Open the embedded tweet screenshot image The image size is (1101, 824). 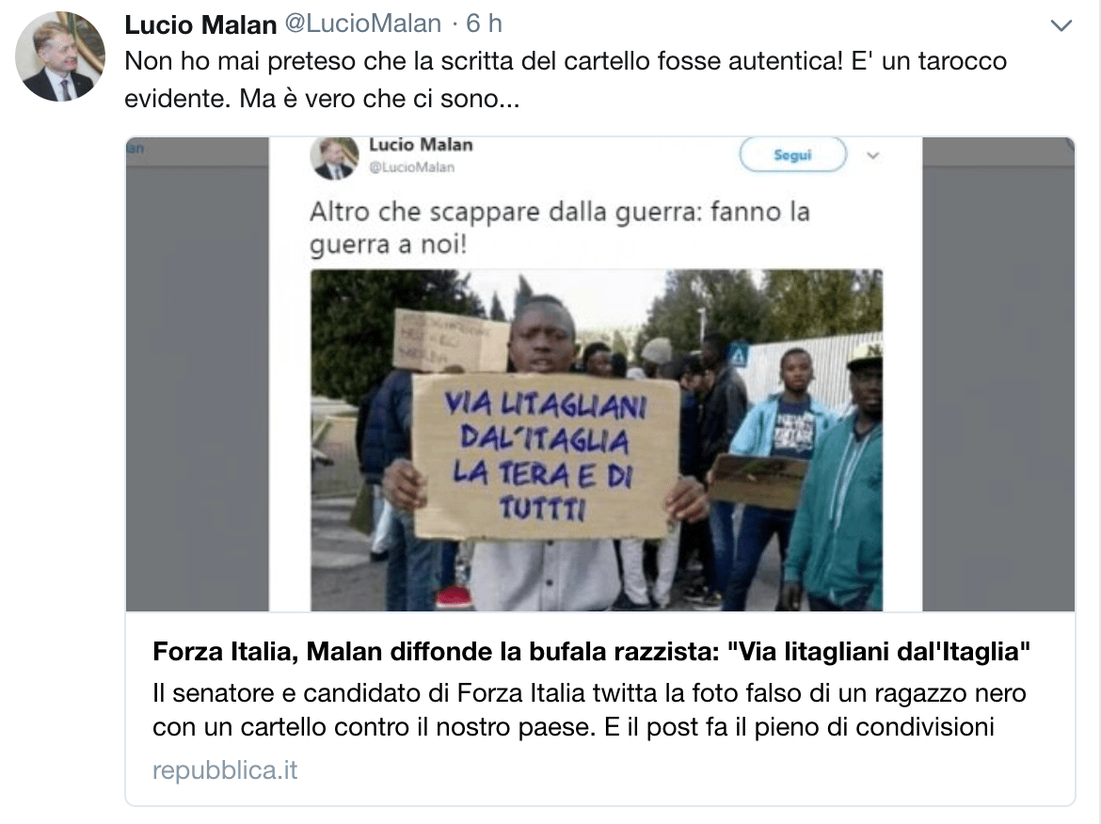[x=600, y=374]
